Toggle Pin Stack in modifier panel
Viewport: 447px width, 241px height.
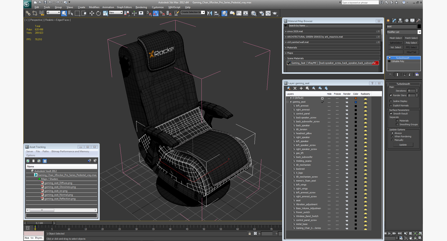point(390,74)
